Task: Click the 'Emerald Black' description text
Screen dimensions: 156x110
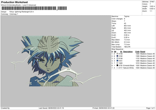Action: [x=129, y=65]
